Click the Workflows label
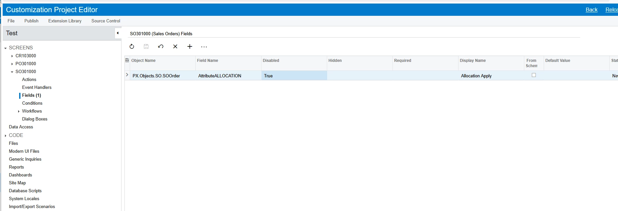 (x=32, y=111)
